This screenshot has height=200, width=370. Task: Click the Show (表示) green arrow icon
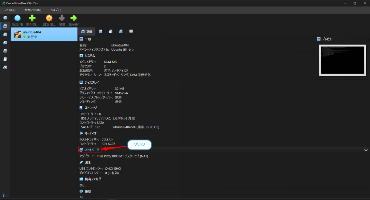pos(74,18)
